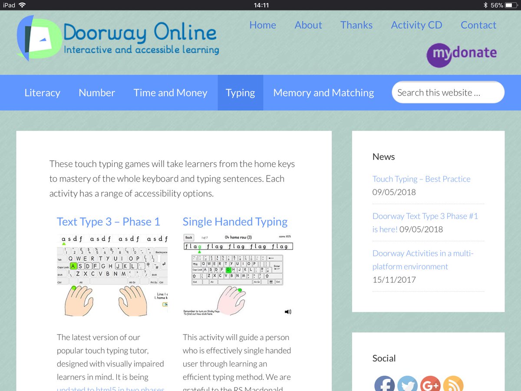Open the About page
The width and height of the screenshot is (521, 391).
point(308,25)
